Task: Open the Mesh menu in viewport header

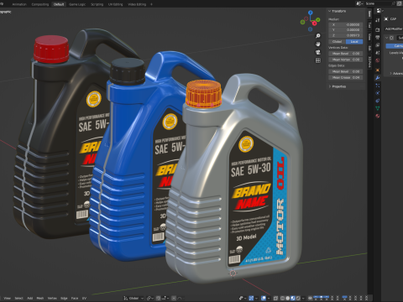Action: (x=40, y=298)
